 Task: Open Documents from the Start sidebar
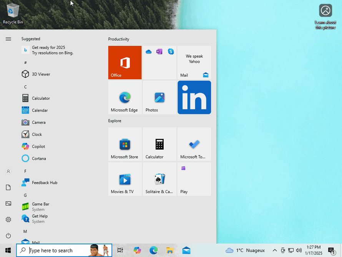tap(8, 187)
